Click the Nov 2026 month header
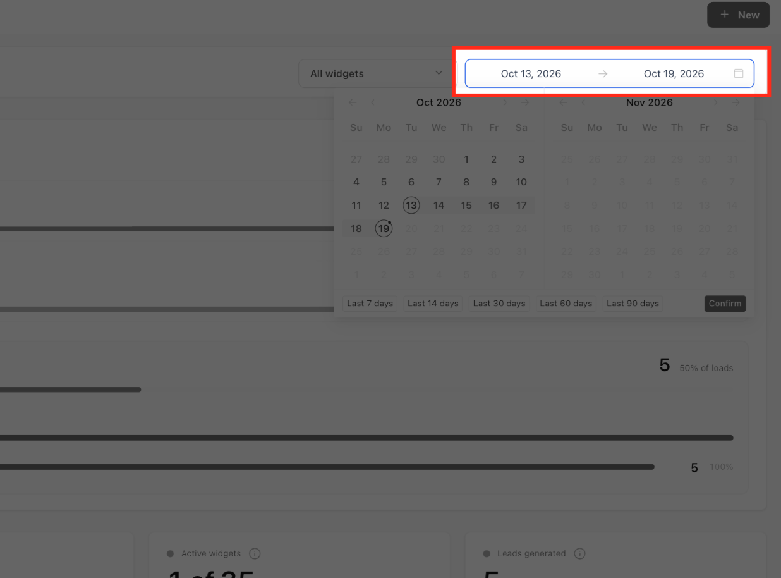The image size is (781, 578). coord(650,102)
